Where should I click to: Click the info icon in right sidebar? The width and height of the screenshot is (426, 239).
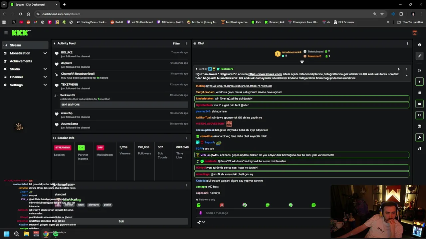pyautogui.click(x=419, y=45)
